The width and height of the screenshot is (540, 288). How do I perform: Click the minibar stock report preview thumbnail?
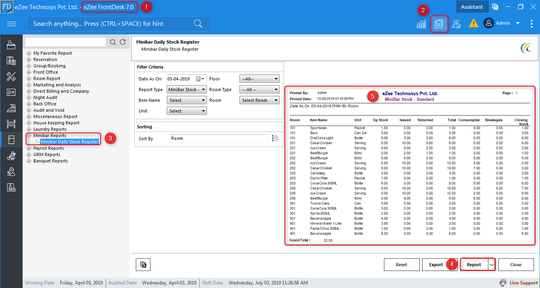pyautogui.click(x=410, y=166)
